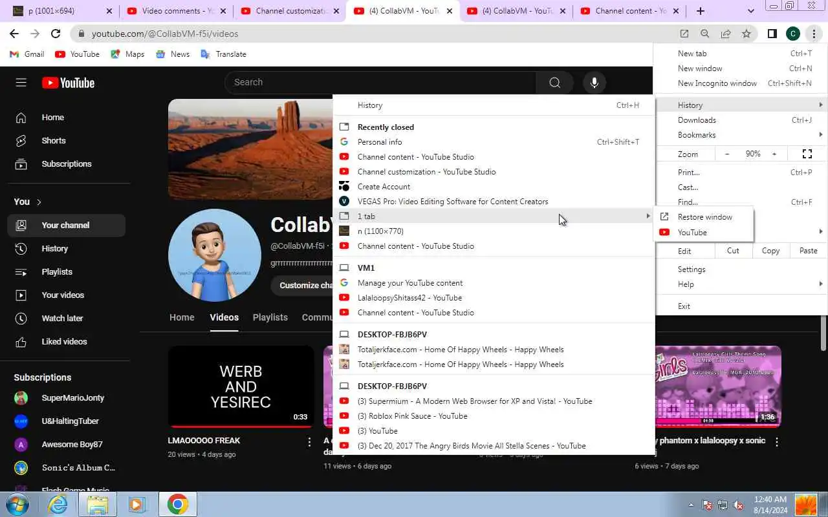Click the zoom magnifier icon in the address bar

click(704, 34)
